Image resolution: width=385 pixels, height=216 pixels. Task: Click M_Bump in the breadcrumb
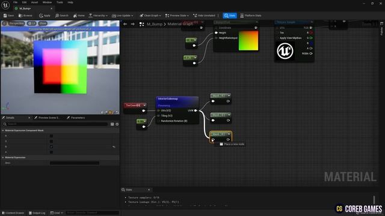(x=155, y=24)
